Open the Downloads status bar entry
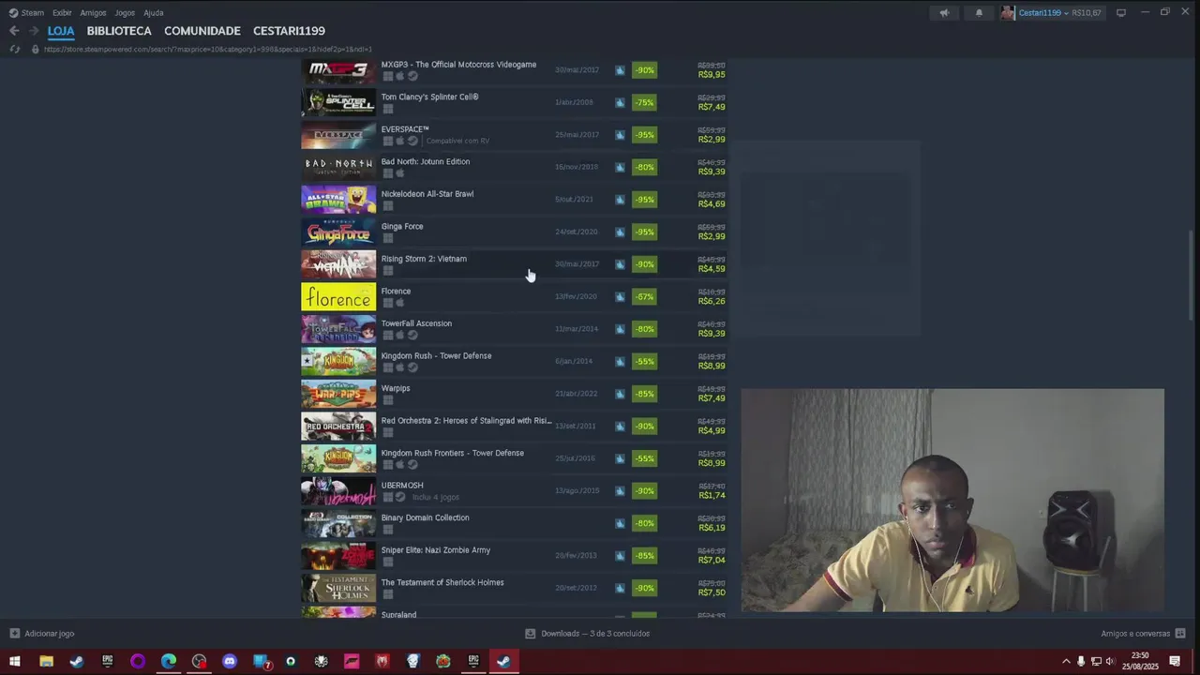The width and height of the screenshot is (1200, 675). 588,634
